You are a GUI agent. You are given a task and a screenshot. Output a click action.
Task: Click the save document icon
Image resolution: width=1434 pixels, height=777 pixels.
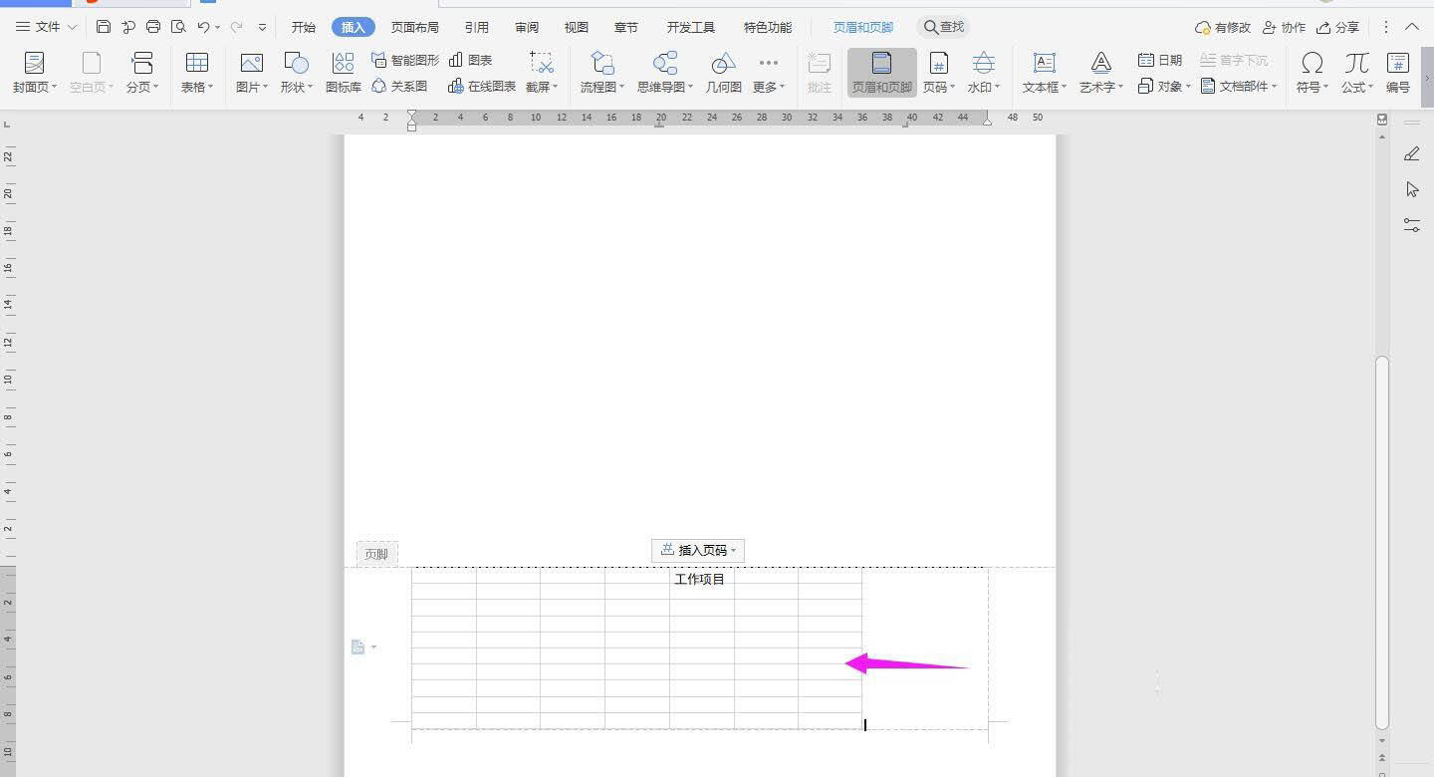[x=104, y=27]
